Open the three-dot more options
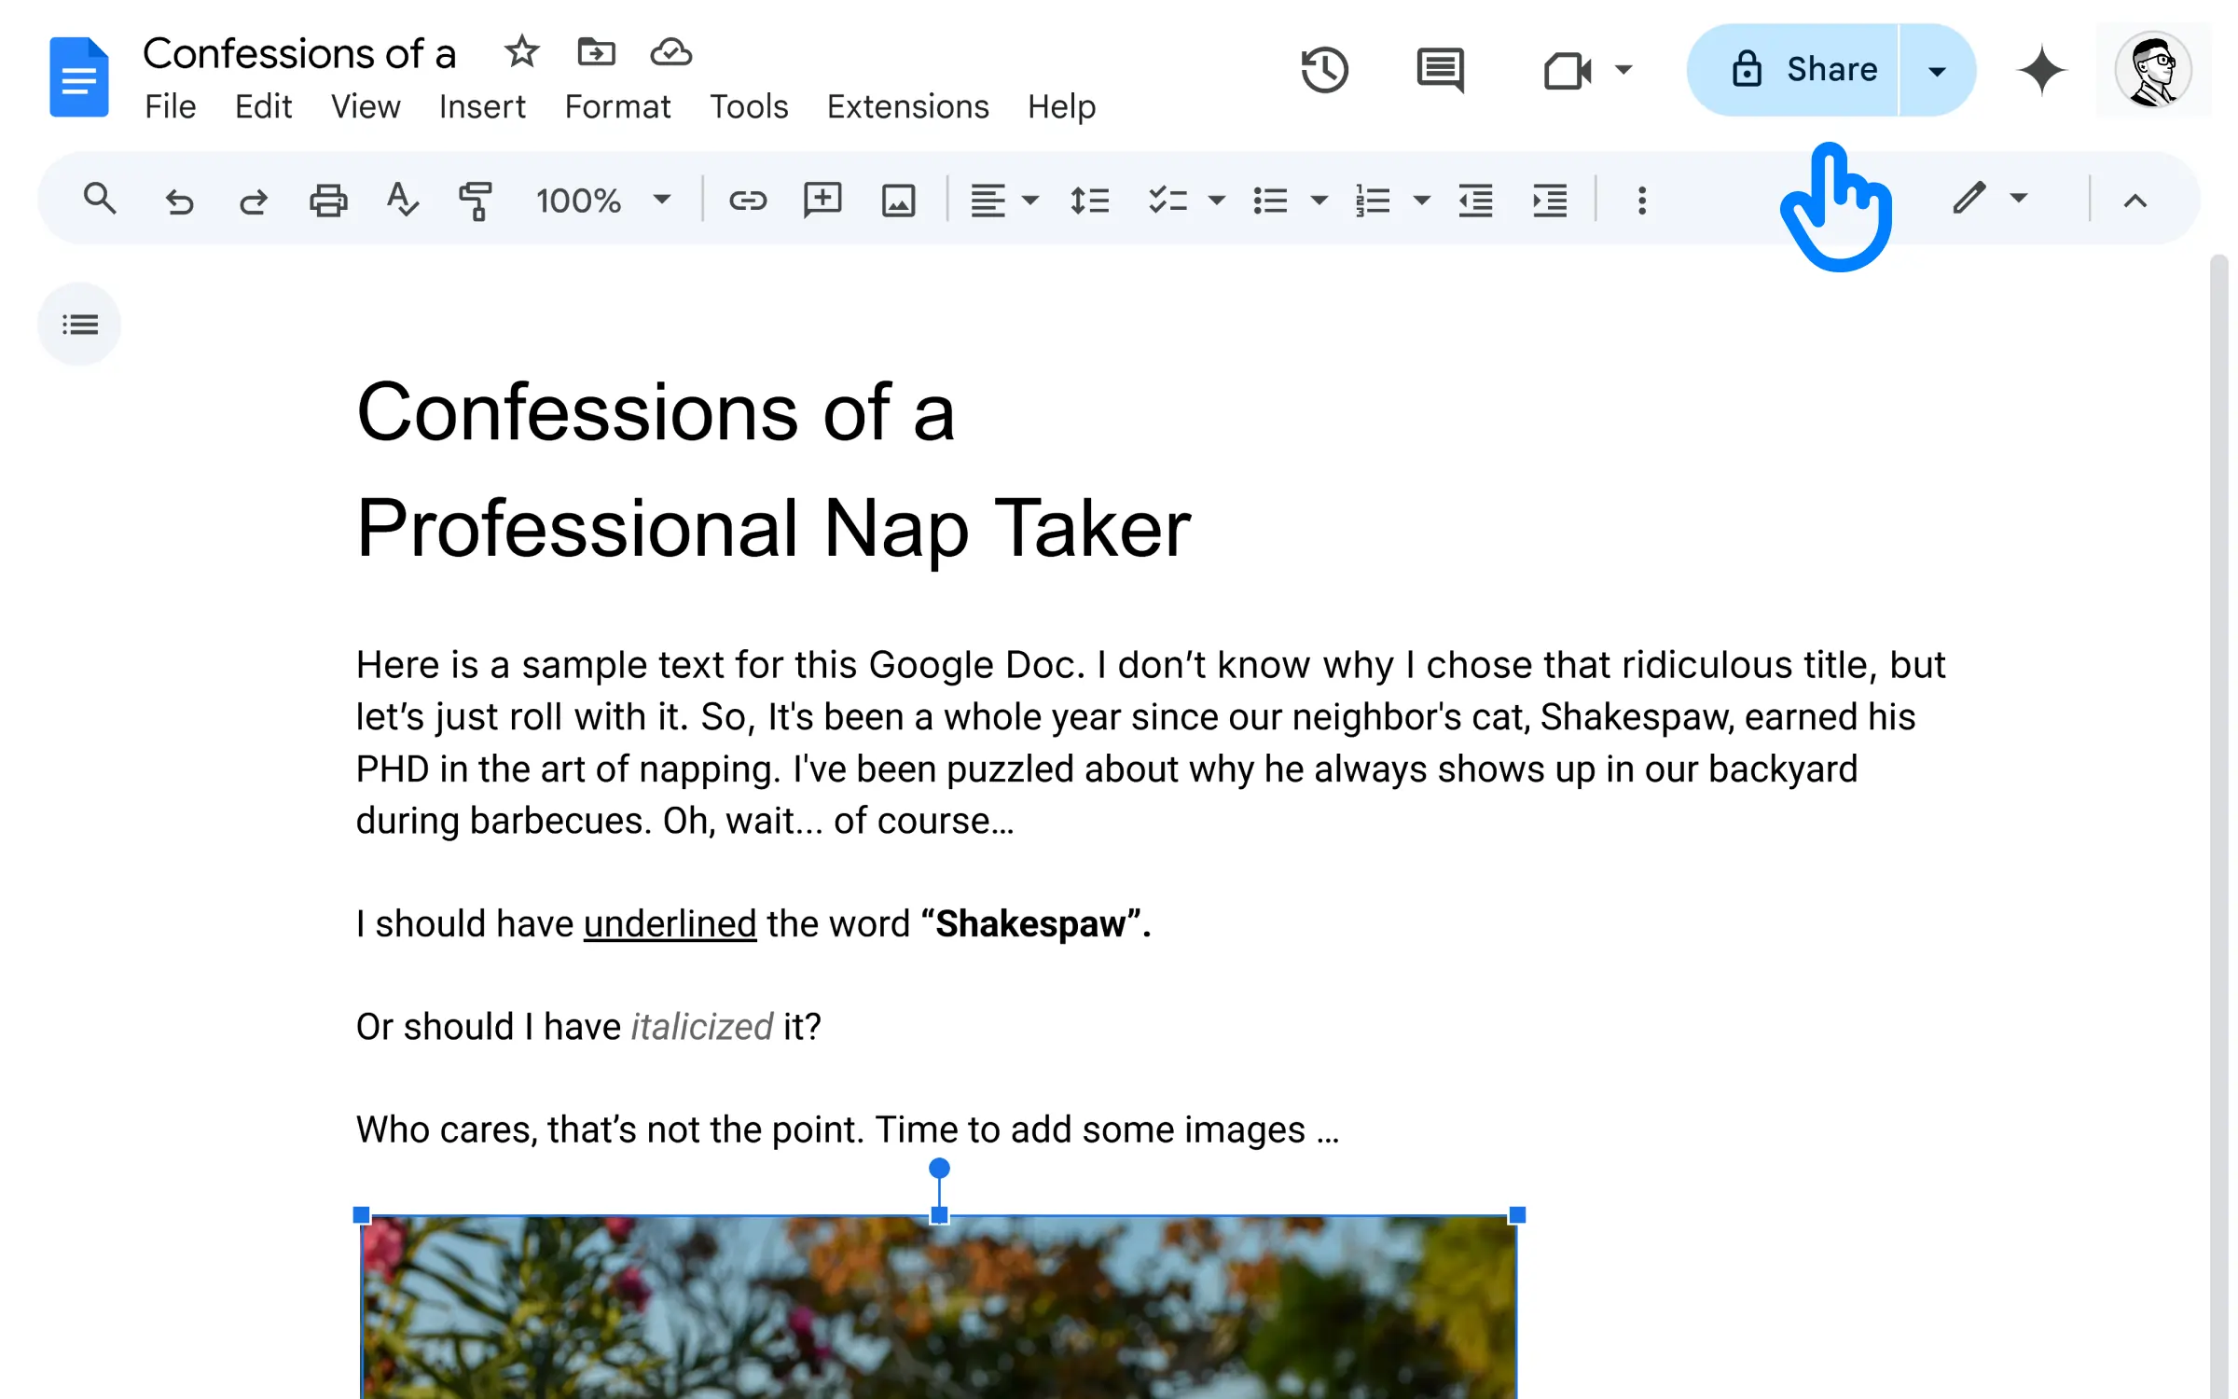Viewport: 2238px width, 1399px height. 1642,201
